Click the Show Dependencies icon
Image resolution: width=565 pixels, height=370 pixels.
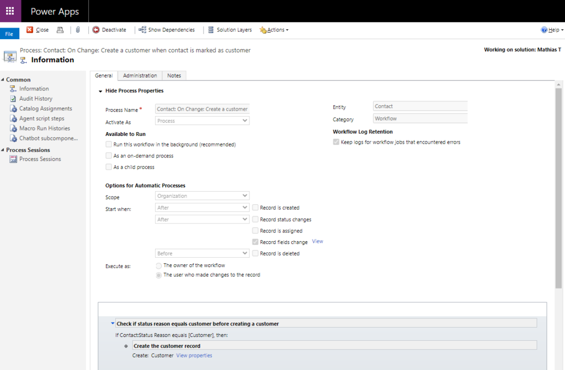142,30
